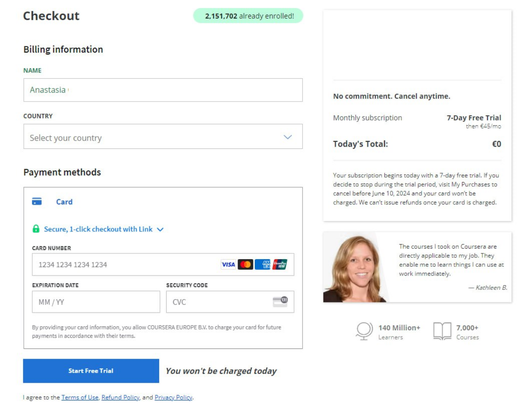The height and width of the screenshot is (408, 529).
Task: Click the CVC card hint icon
Action: click(x=280, y=302)
